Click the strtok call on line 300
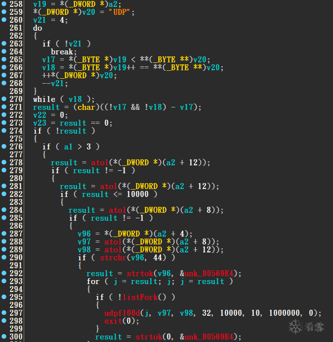The image size is (333, 342). (x=149, y=337)
